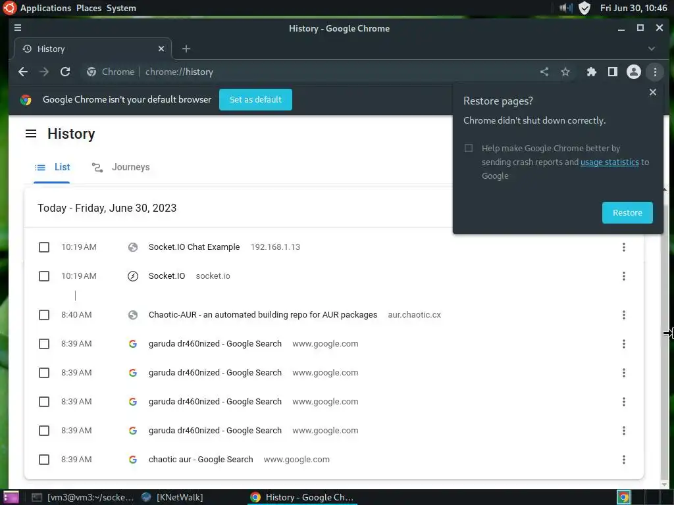674x505 pixels.
Task: Open chaotic aur - Google Search entry
Action: click(201, 460)
